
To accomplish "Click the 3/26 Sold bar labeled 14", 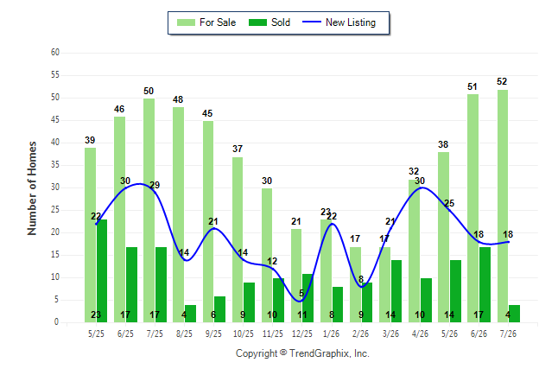I will [x=396, y=291].
